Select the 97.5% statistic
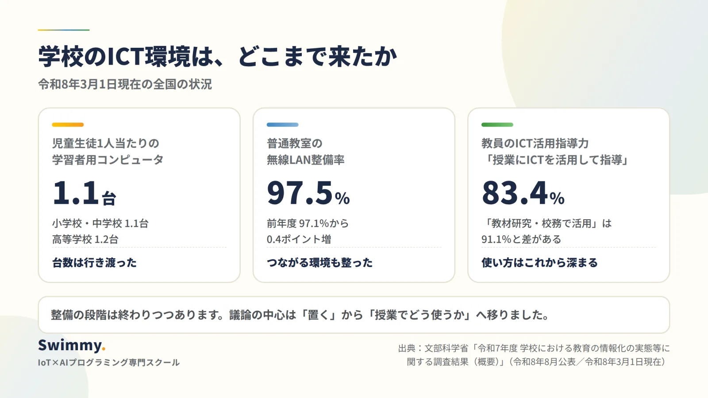The height and width of the screenshot is (398, 708). click(308, 193)
